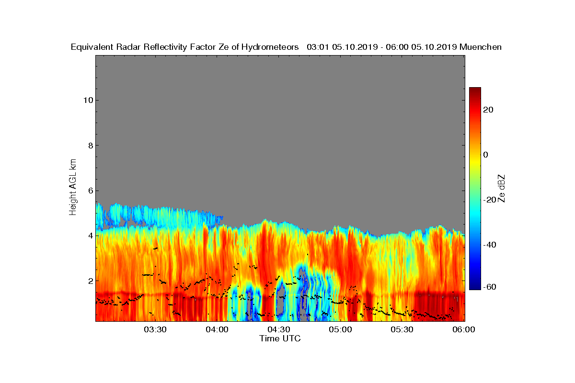Click the dark red top of the colorbar
Screen dimensions: 575x383
pyautogui.click(x=475, y=90)
